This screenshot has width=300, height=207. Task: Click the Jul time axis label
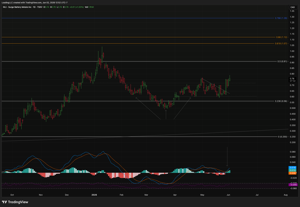(x=257, y=194)
